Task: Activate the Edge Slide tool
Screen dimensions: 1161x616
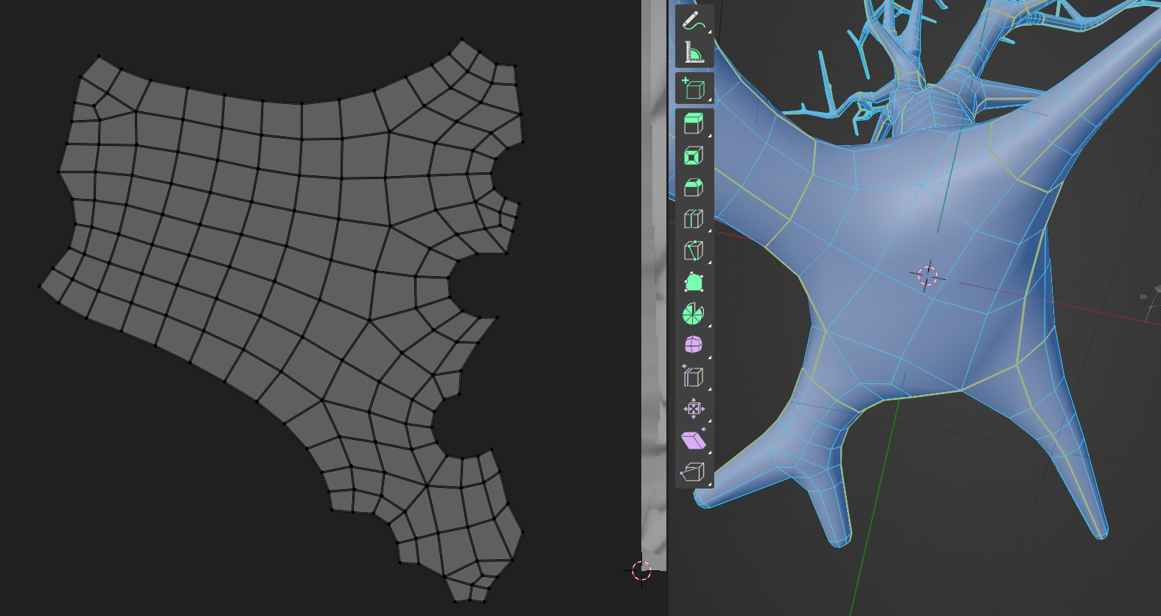Action: 694,377
